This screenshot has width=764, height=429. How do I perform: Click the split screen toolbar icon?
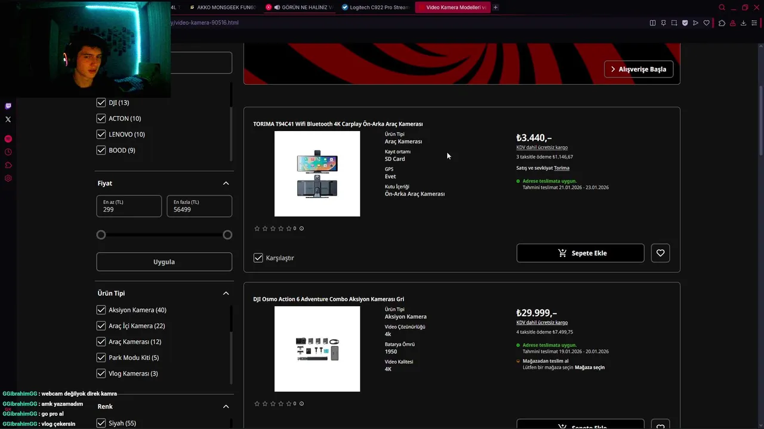[x=652, y=23]
